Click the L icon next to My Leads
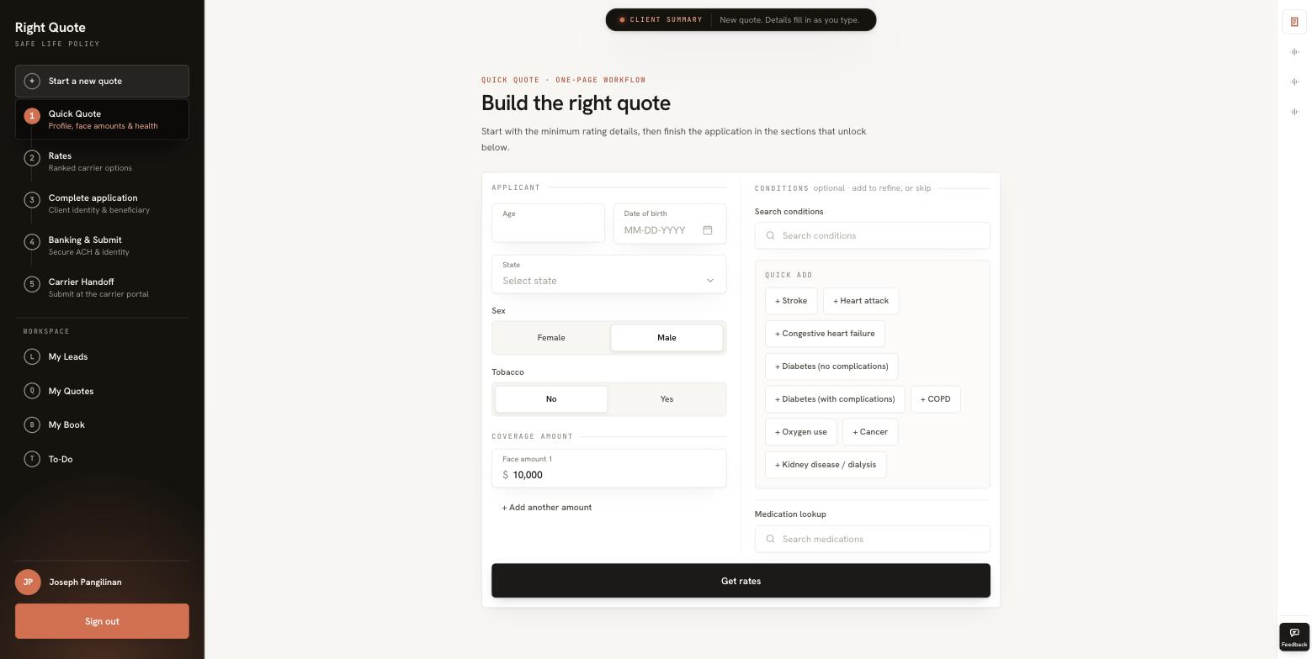Image resolution: width=1312 pixels, height=659 pixels. 32,356
